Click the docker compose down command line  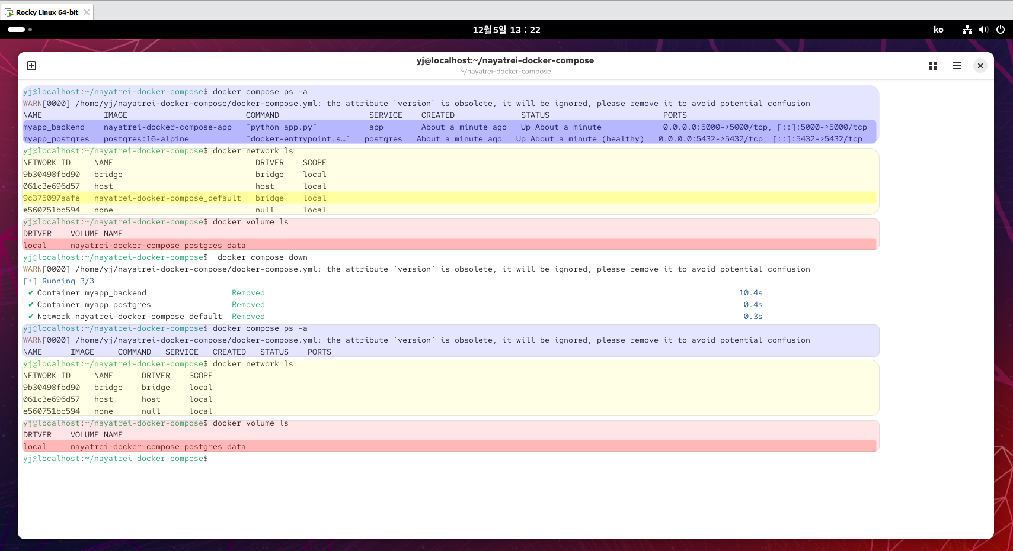coord(165,257)
